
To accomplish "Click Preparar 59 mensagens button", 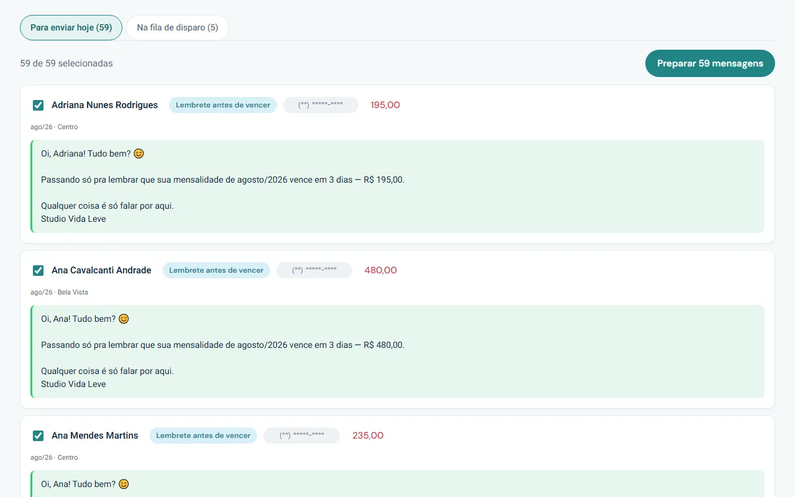I will (x=710, y=63).
